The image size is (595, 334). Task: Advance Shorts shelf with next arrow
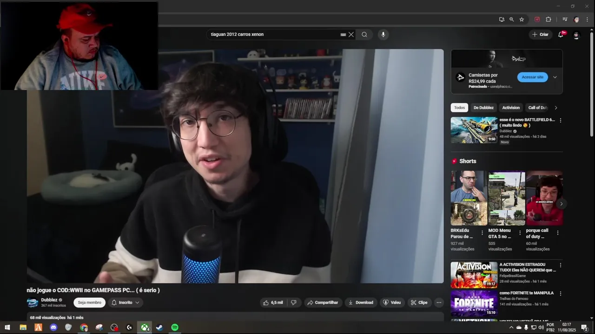pos(561,204)
